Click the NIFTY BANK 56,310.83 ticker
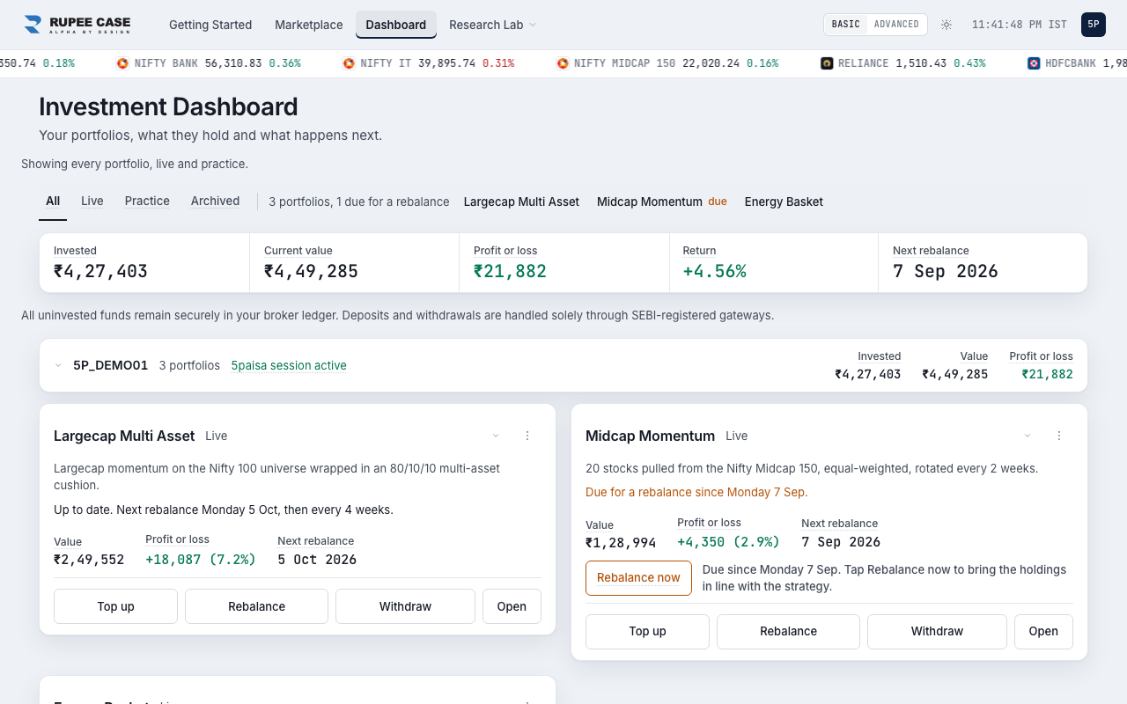 tap(209, 63)
